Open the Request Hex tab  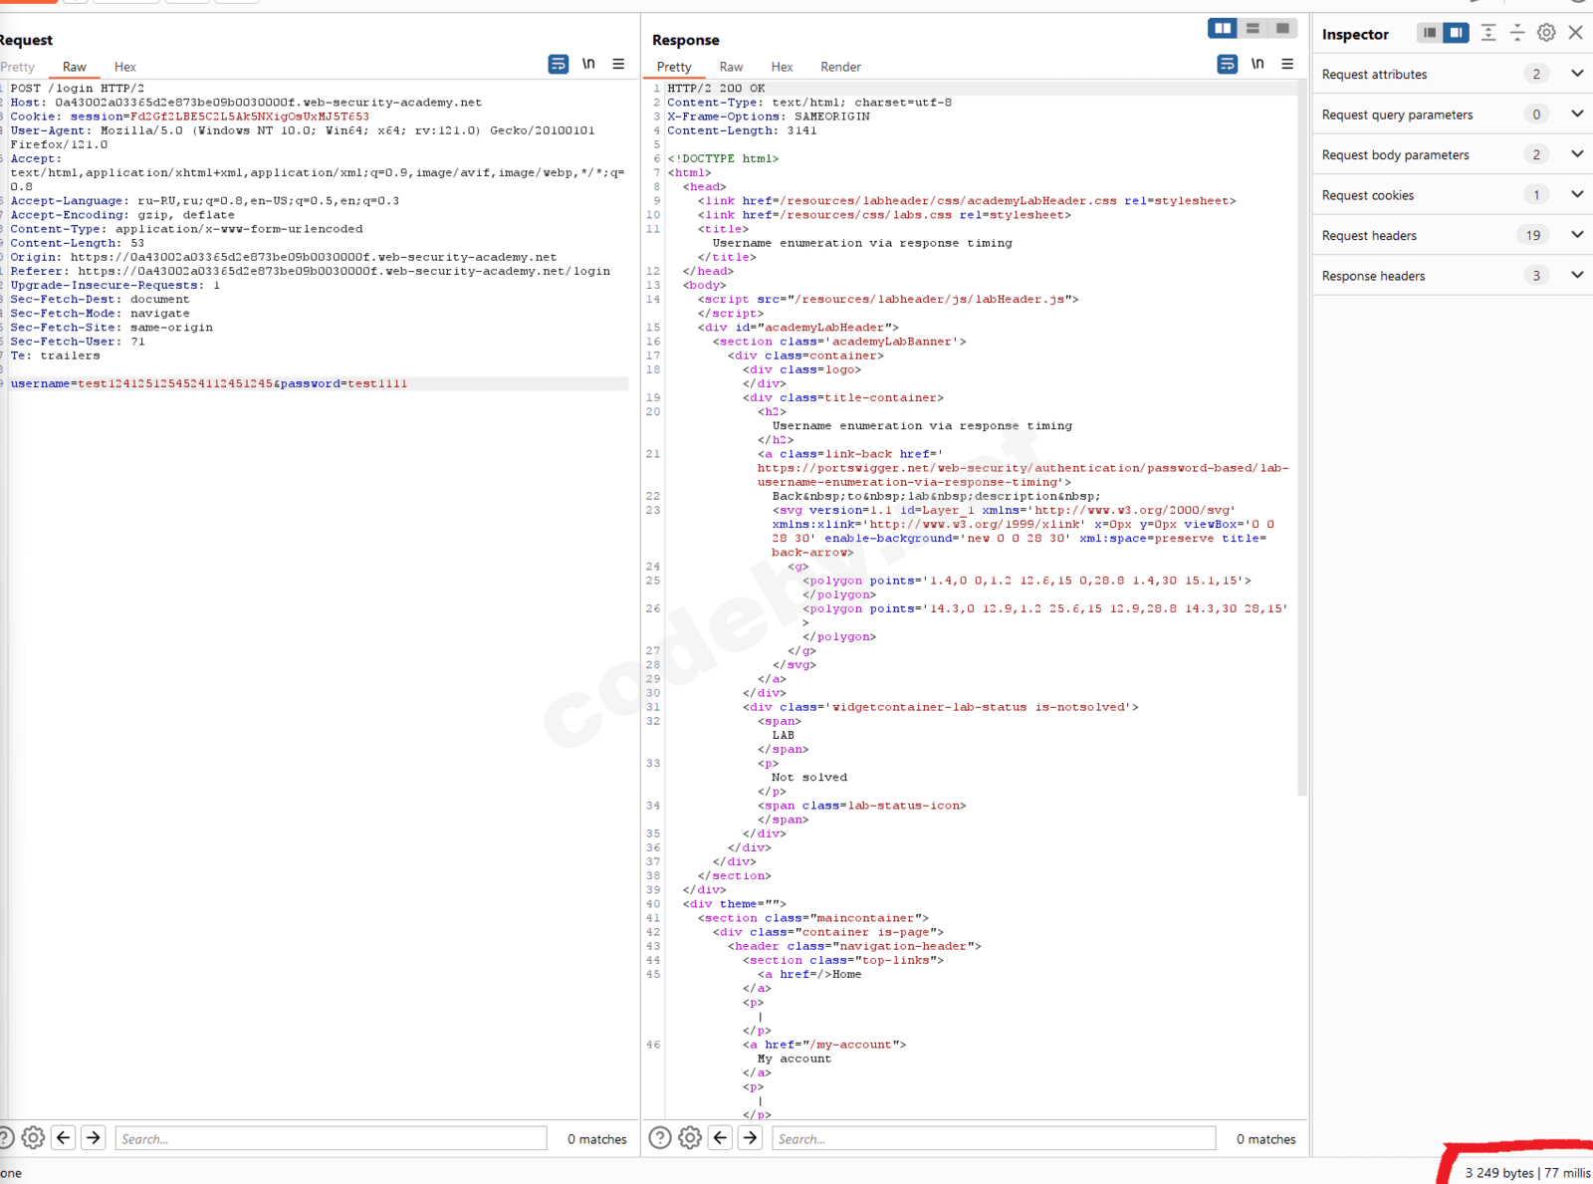(124, 67)
